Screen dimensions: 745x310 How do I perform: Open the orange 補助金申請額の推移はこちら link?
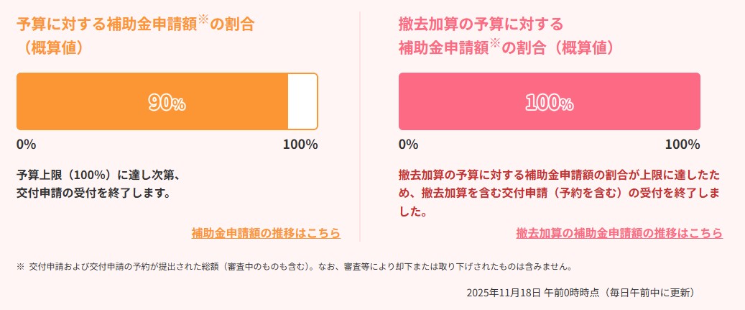coord(266,233)
